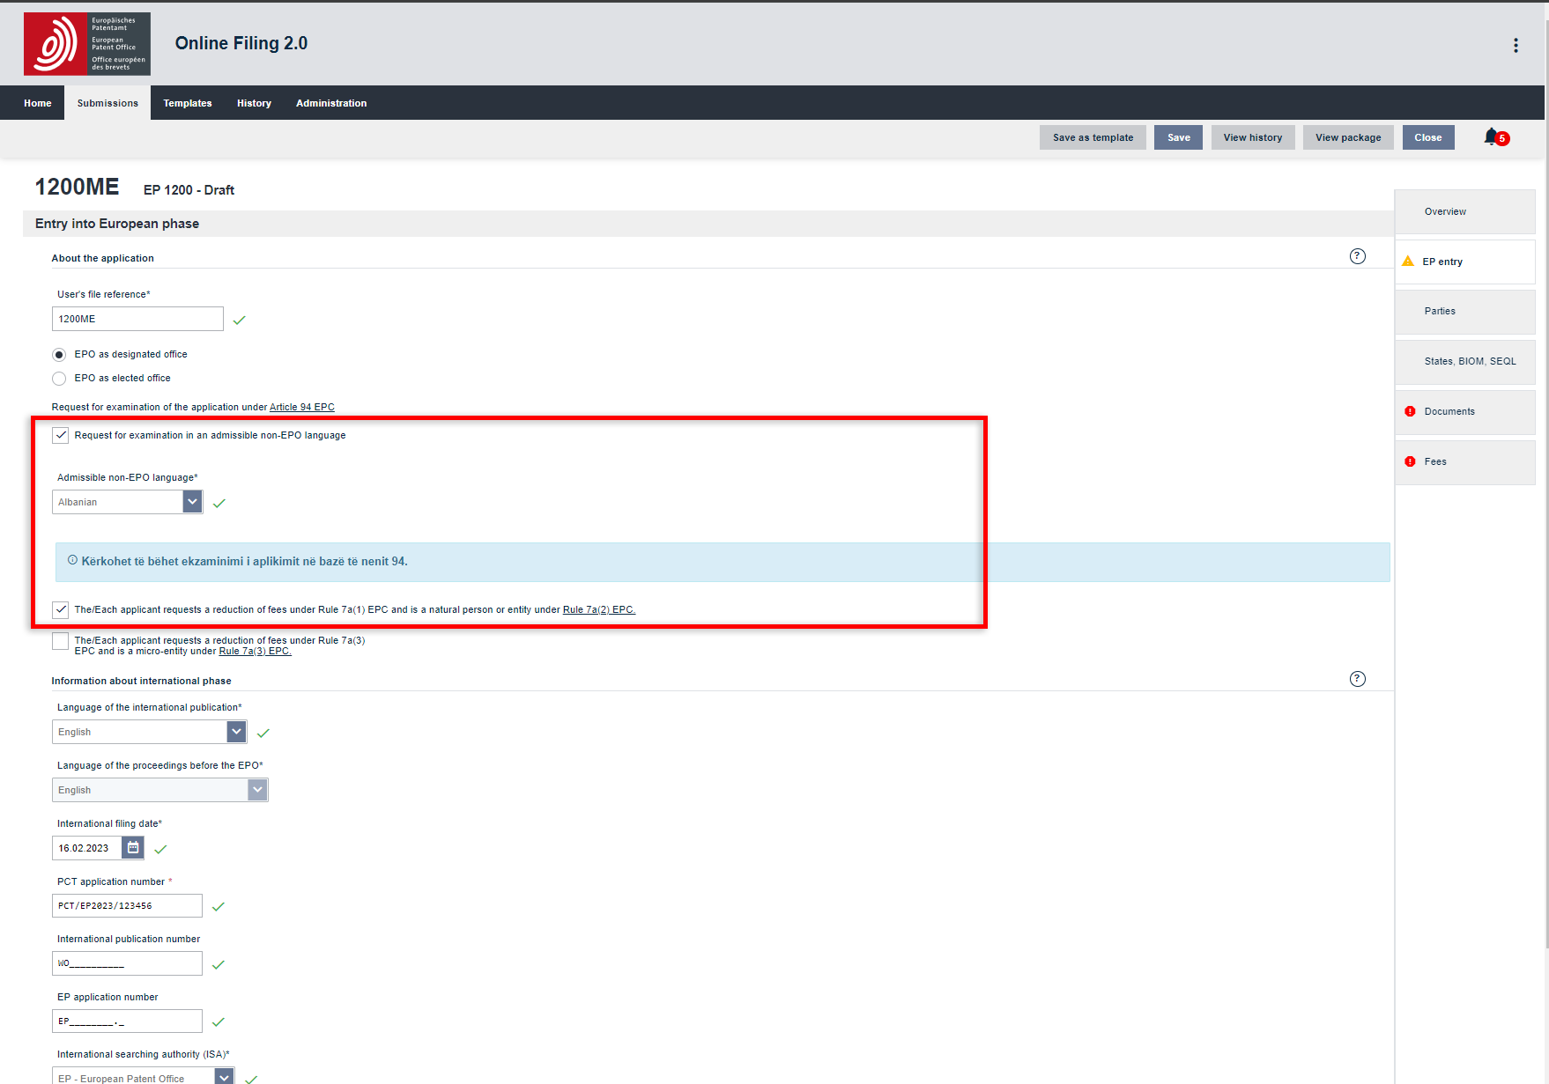Click Save as template button
The height and width of the screenshot is (1084, 1549).
coord(1093,137)
